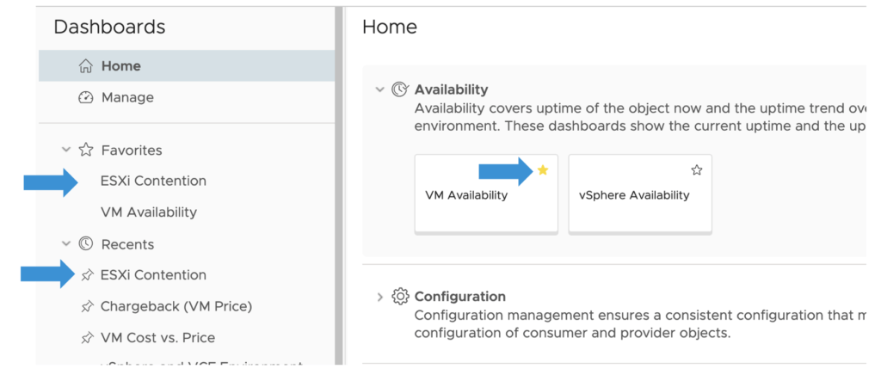Screen dimensions: 881x381
Task: Click the pin icon beside ESXi Contention
Action: pos(86,275)
